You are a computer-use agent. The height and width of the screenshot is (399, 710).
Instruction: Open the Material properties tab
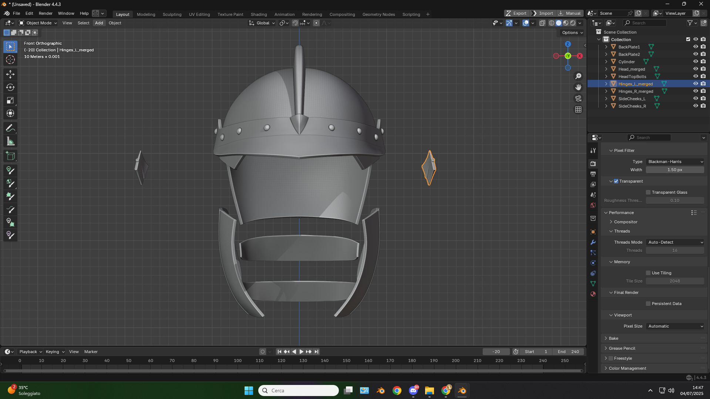(593, 294)
